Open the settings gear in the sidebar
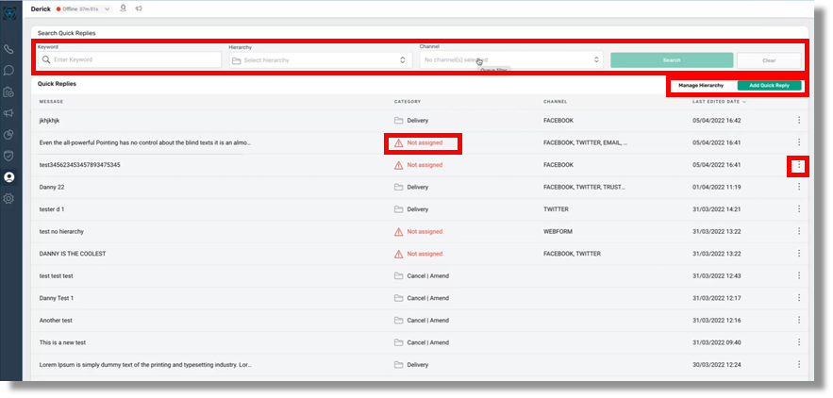 point(9,199)
